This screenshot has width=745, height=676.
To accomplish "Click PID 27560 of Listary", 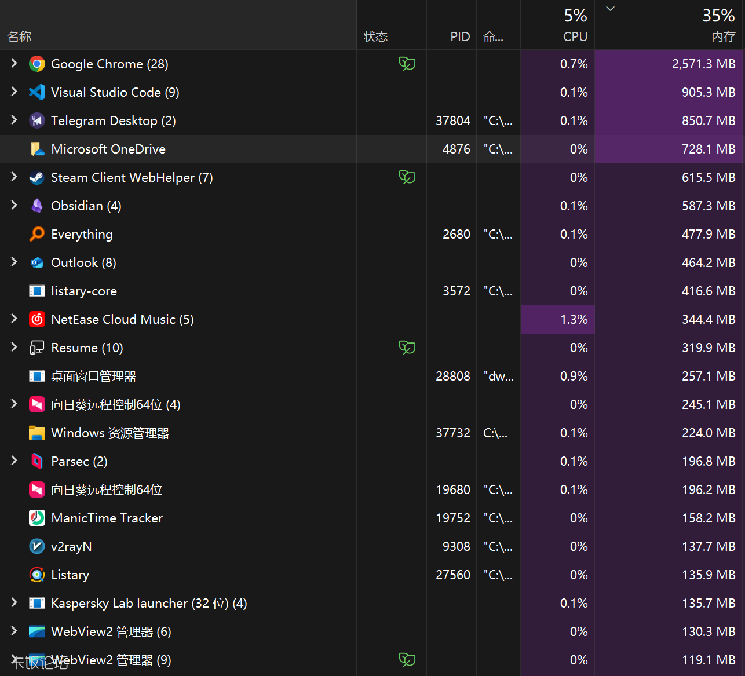I will click(453, 575).
